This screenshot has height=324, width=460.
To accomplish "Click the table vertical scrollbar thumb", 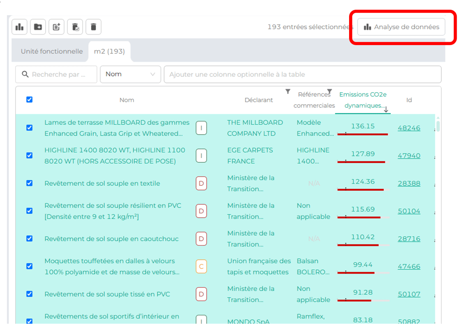I will click(x=438, y=125).
